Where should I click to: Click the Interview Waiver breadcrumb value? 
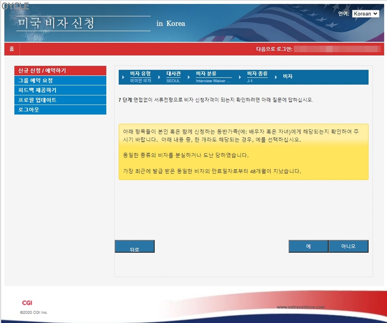click(x=213, y=81)
